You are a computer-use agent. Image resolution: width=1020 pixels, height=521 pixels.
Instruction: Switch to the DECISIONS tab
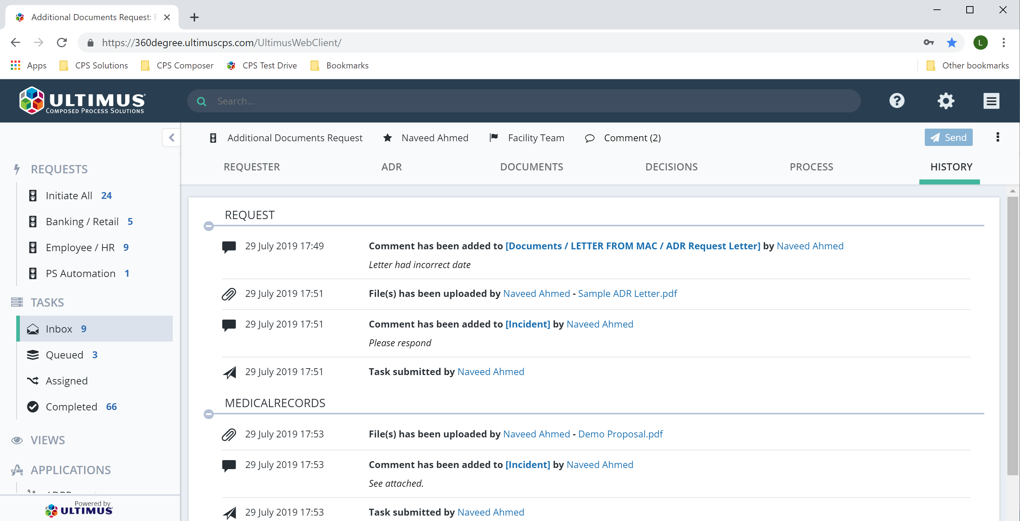tap(671, 167)
